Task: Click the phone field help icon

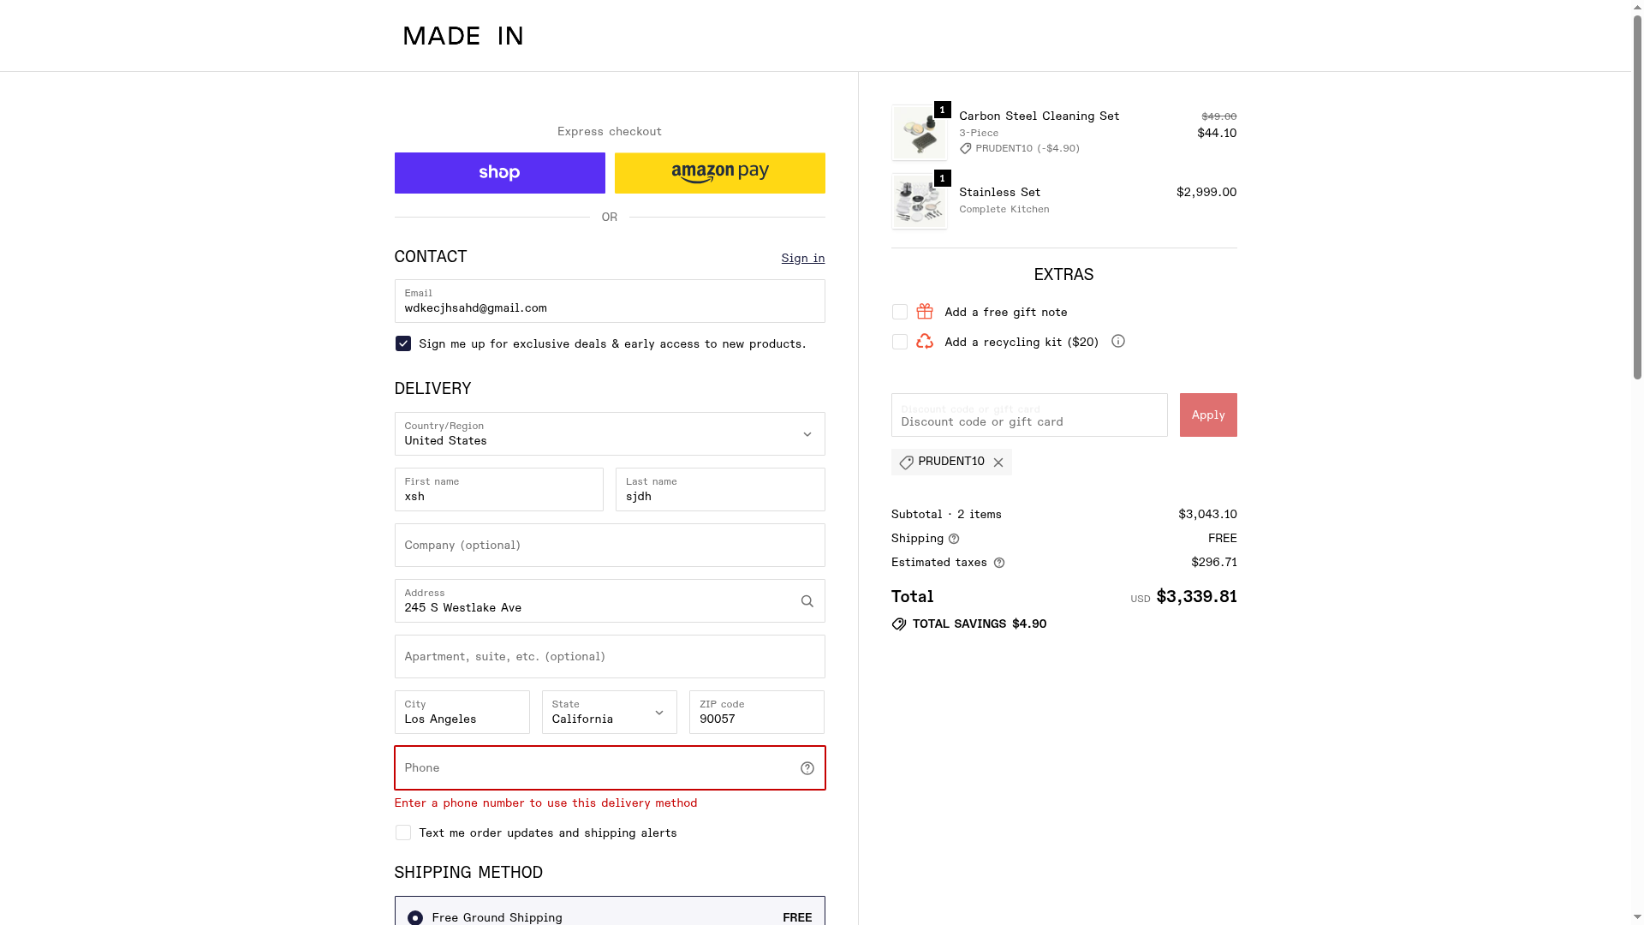Action: point(807,768)
